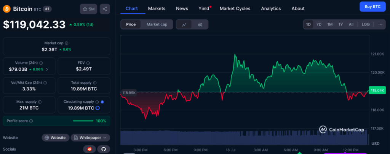Click the Profile score progress bar

point(83,121)
